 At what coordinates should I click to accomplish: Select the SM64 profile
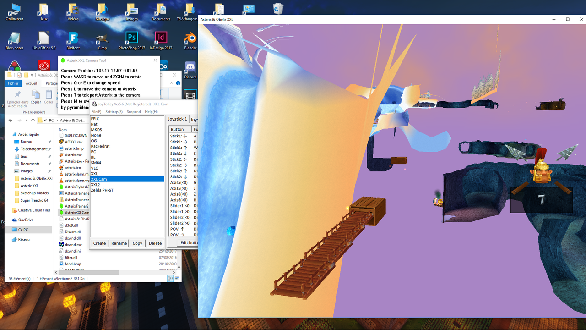127,163
